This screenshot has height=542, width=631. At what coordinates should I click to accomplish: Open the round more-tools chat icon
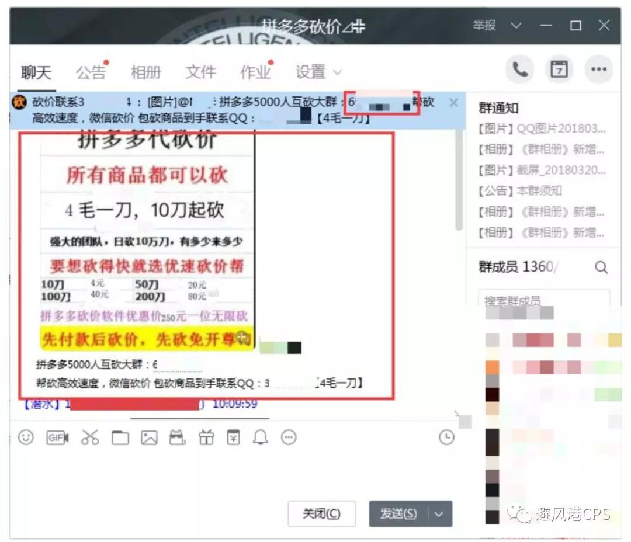pos(289,437)
